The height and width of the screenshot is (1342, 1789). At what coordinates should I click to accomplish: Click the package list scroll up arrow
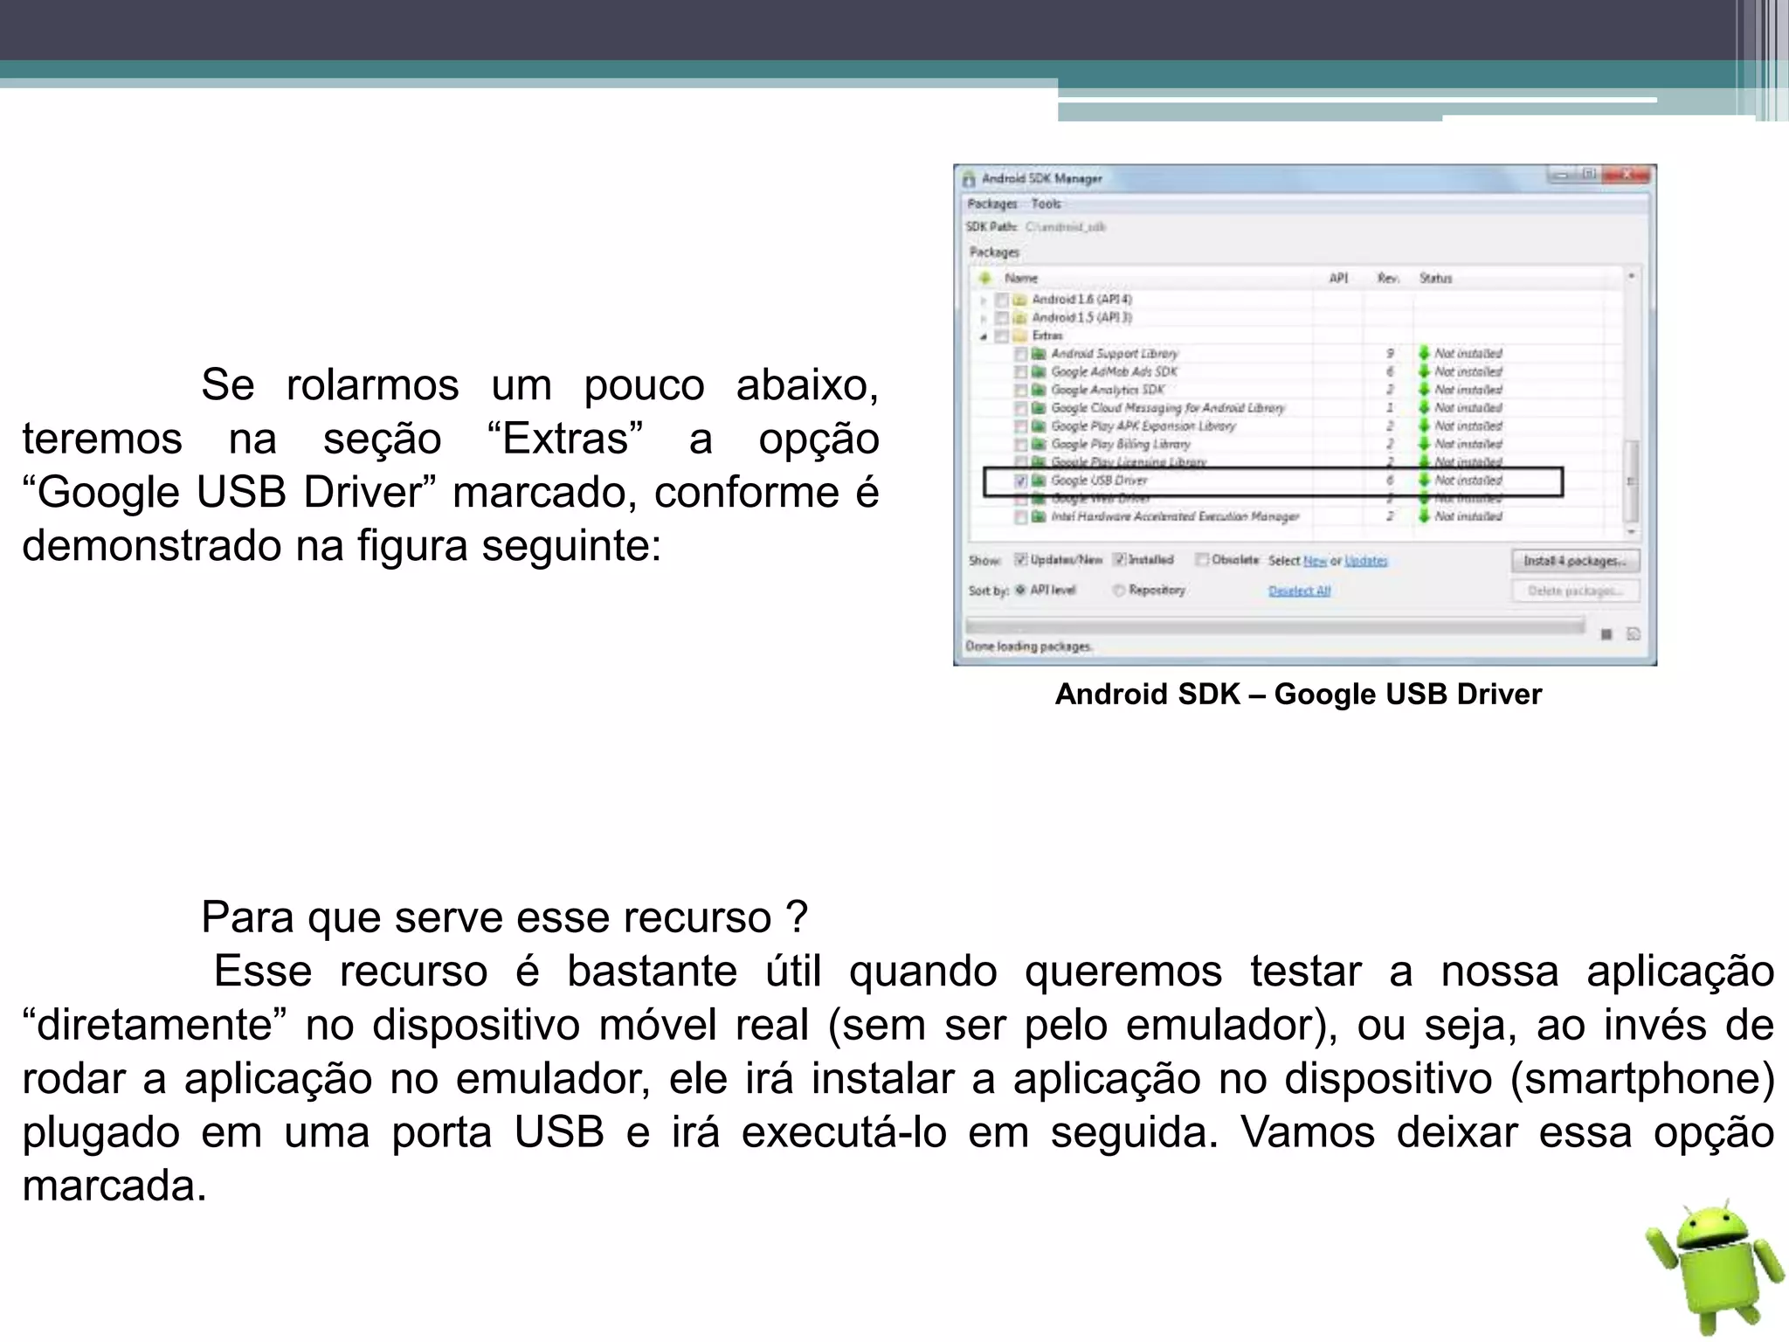(1631, 277)
